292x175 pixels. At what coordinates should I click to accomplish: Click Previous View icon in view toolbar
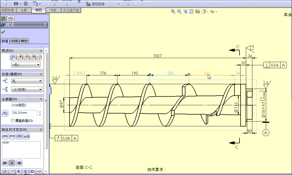(x=185, y=11)
